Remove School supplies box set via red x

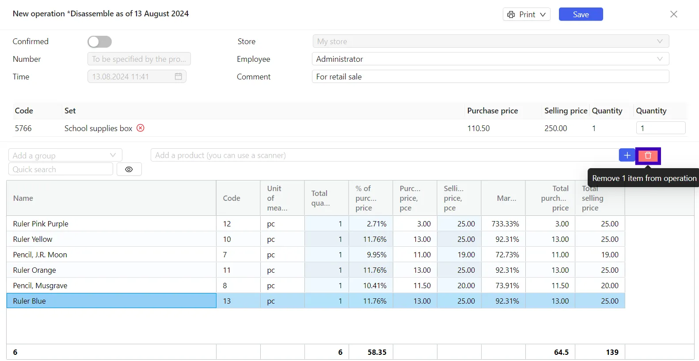[141, 128]
